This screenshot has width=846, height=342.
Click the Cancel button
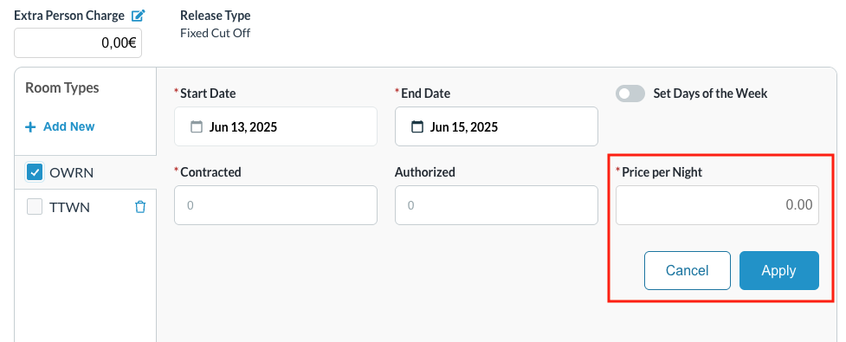point(688,270)
